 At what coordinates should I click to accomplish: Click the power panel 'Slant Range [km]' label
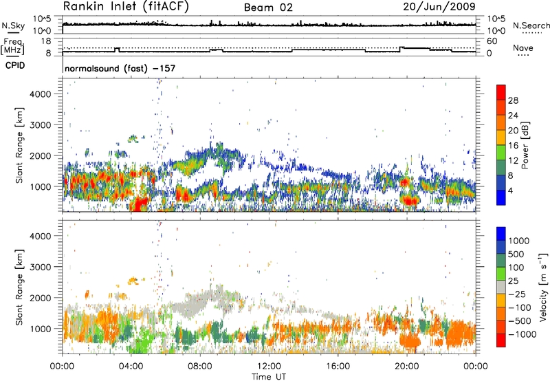pos(19,145)
